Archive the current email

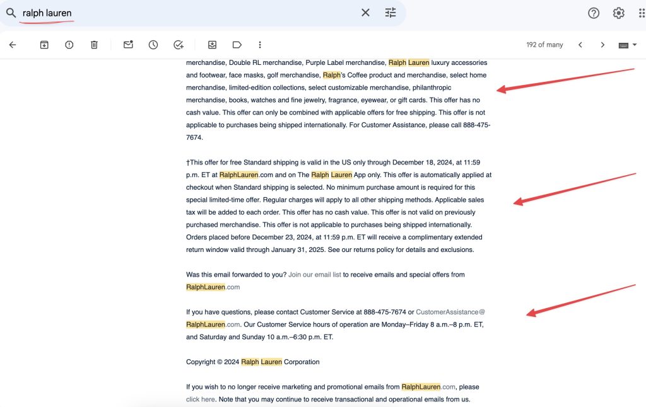pos(44,45)
